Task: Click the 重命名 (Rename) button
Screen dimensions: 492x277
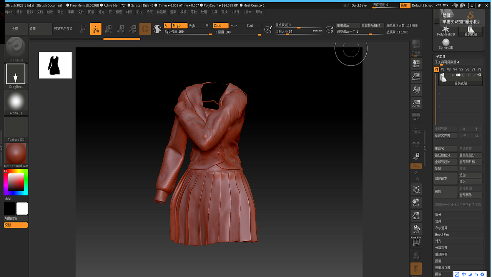Action: pyautogui.click(x=445, y=149)
